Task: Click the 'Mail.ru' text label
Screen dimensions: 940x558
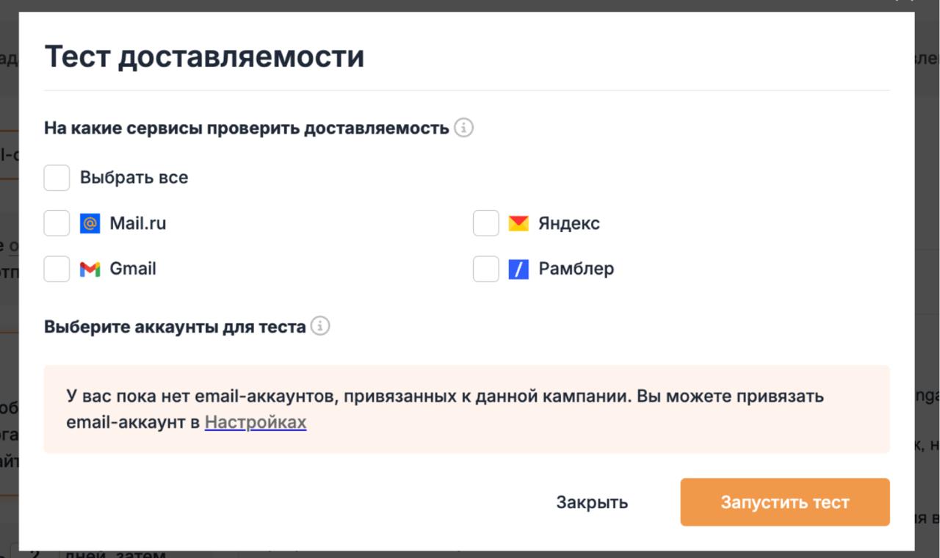Action: (x=138, y=223)
